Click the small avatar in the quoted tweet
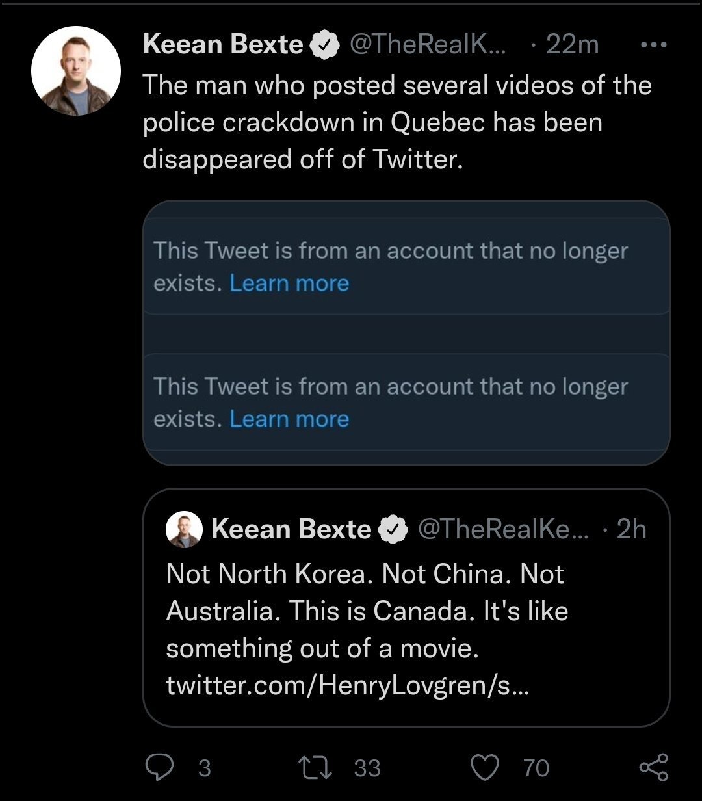The width and height of the screenshot is (702, 801). (183, 529)
